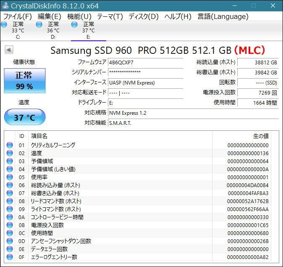
Task: Click the 生の値 column header
Action: (241, 136)
